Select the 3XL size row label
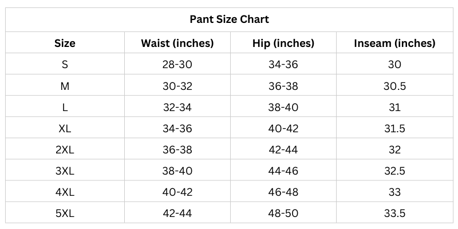The image size is (458, 229). click(65, 171)
